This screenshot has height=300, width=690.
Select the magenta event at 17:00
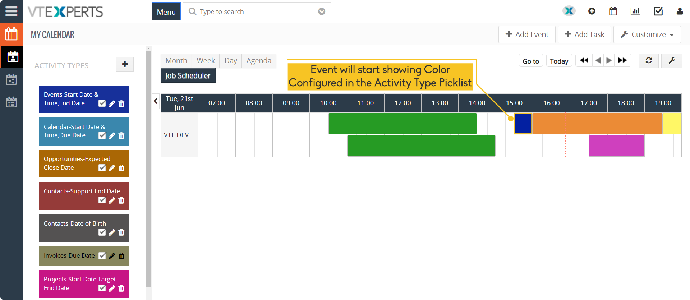tap(616, 146)
